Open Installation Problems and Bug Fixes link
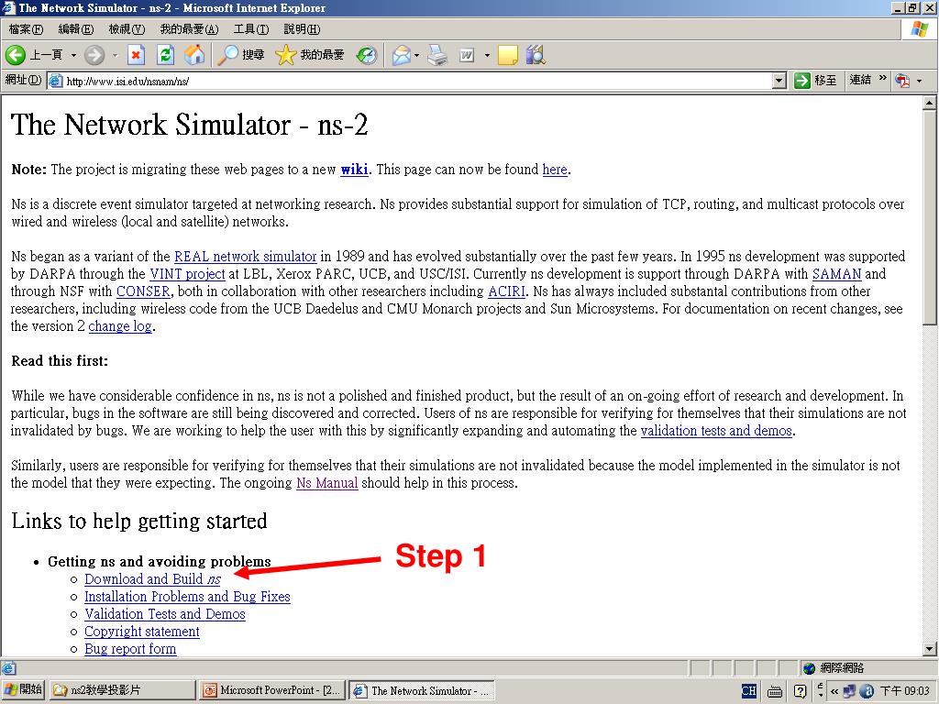The image size is (939, 704). (x=187, y=597)
